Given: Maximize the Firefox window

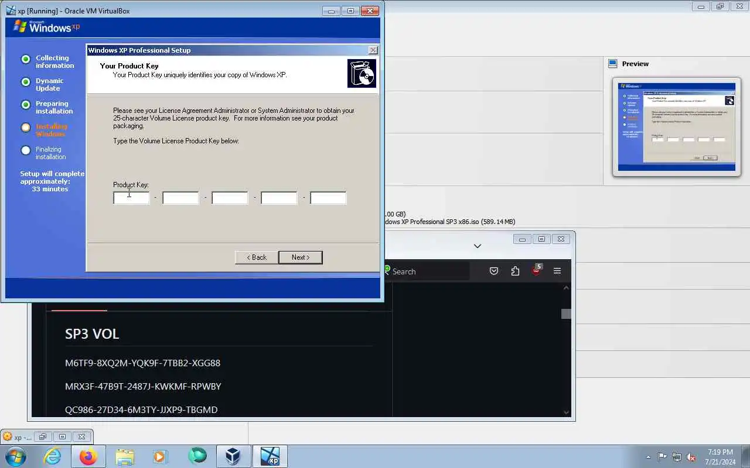Looking at the screenshot, I should click(541, 239).
